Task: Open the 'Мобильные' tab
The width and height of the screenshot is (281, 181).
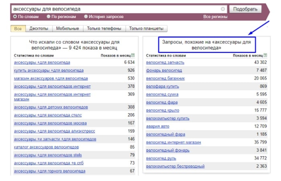Action: click(67, 29)
